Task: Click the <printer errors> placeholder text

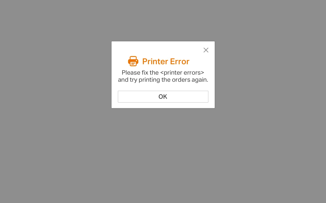Action: (x=182, y=73)
